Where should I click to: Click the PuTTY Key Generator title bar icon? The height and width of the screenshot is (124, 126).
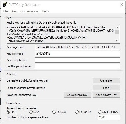[5, 4]
